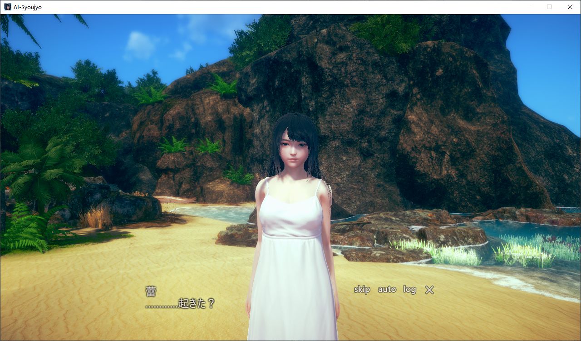
Task: Minimize the AI-Syoujyo window
Action: 529,7
